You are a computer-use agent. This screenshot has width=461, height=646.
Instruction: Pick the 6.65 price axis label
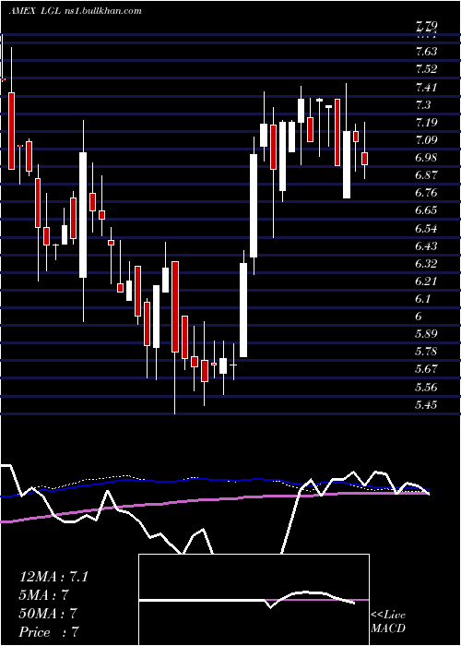[426, 210]
